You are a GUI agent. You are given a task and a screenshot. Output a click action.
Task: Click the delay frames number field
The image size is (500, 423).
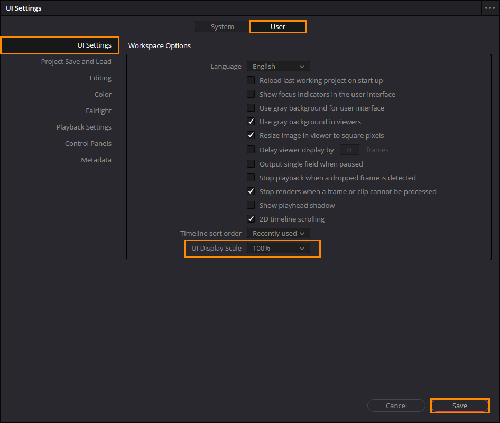[349, 150]
